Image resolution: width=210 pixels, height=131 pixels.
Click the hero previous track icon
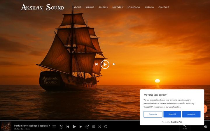pos(96,64)
